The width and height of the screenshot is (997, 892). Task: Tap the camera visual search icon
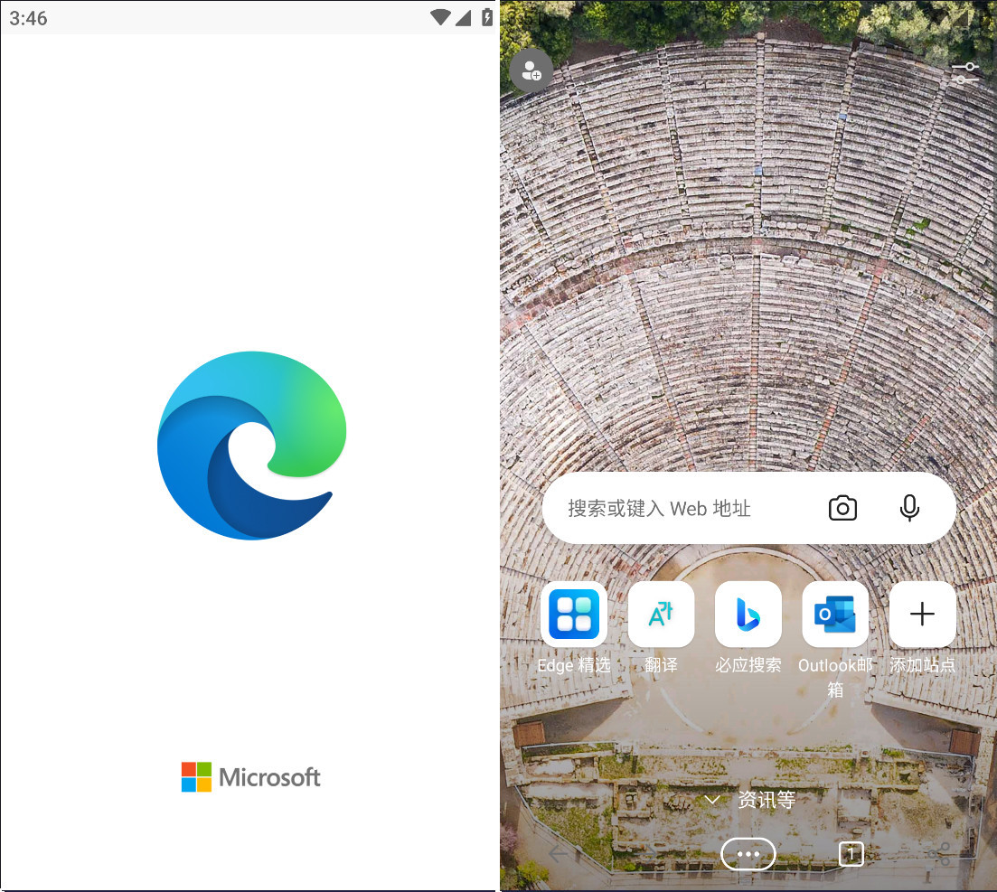tap(842, 508)
